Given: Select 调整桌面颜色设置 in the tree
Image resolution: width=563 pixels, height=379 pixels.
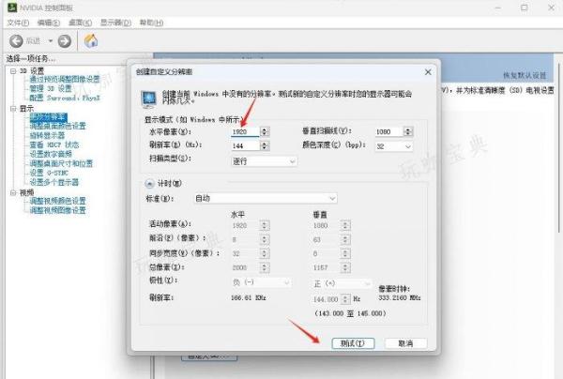Looking at the screenshot, I should click(x=58, y=126).
